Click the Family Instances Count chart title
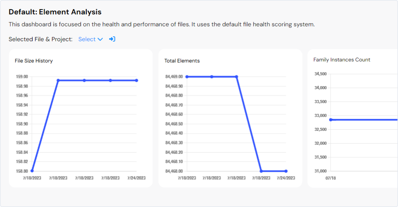398x207 pixels. coord(342,60)
